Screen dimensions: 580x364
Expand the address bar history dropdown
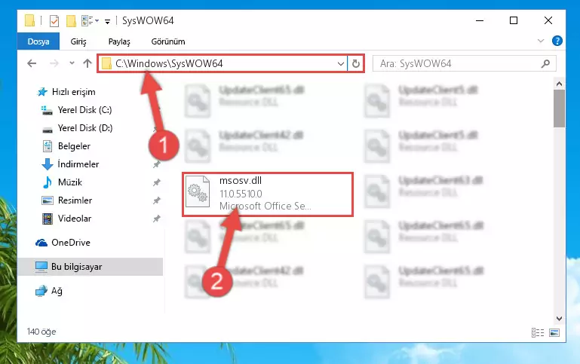tap(341, 64)
